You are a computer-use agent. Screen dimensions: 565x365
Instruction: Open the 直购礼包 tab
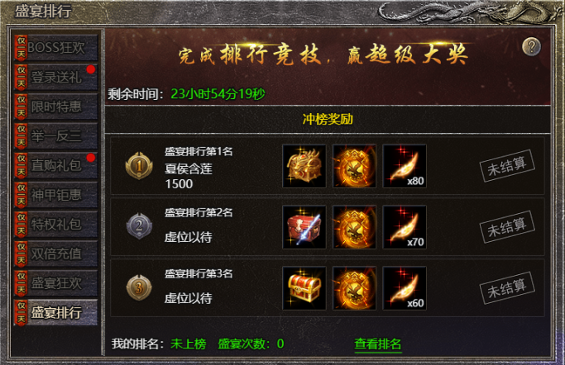coord(56,166)
